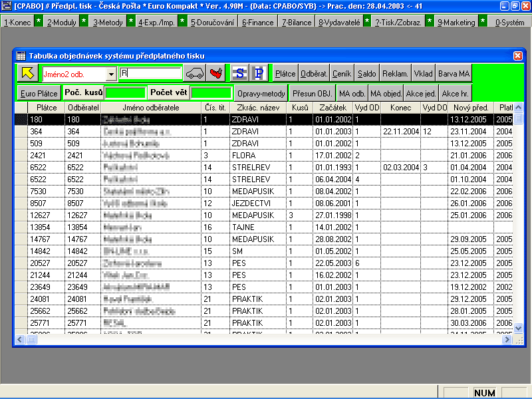This screenshot has width=532, height=399.
Task: Click the red hand icon button
Action: coord(215,73)
